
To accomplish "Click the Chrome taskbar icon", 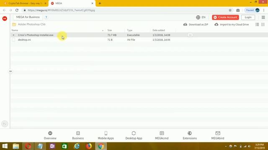I will click(x=101, y=146).
